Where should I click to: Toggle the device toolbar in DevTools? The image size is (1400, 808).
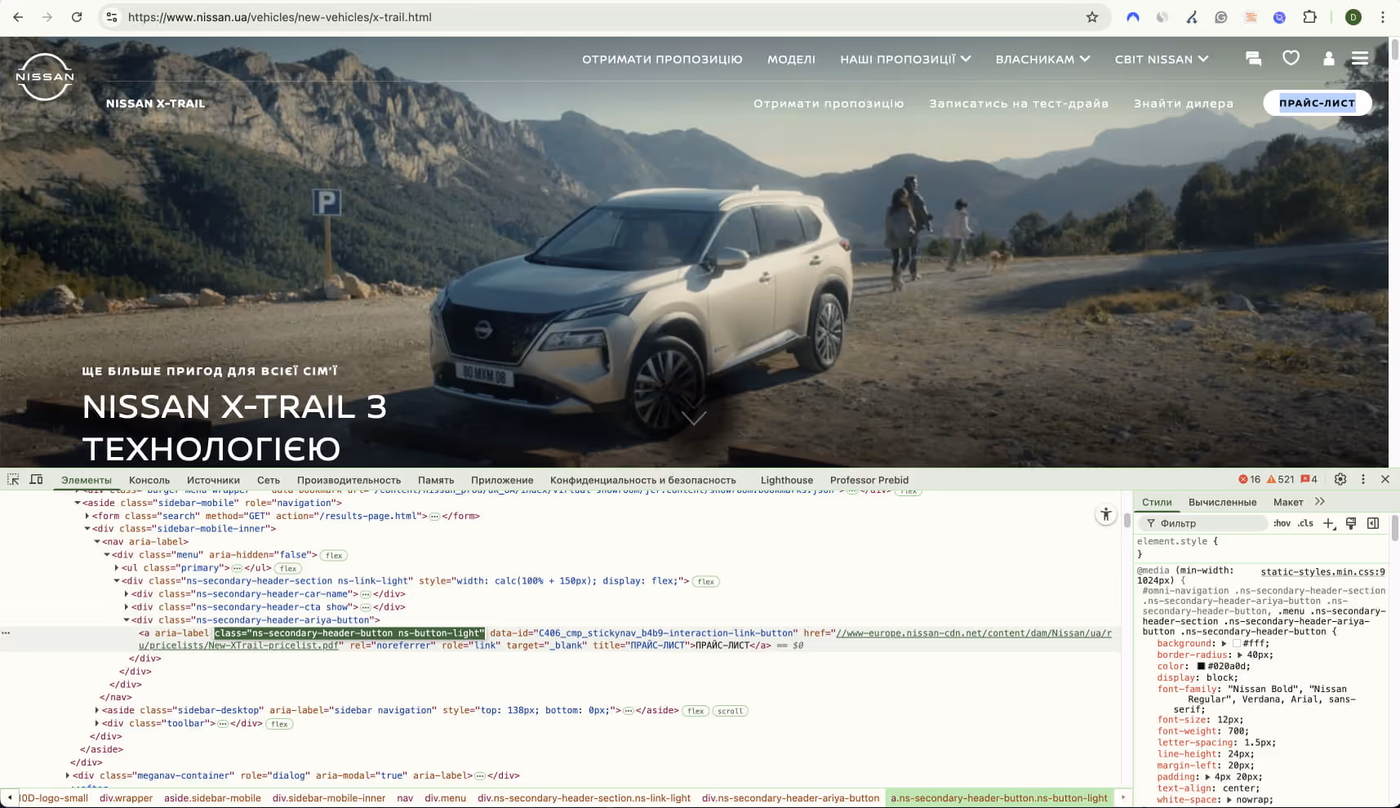pyautogui.click(x=36, y=479)
